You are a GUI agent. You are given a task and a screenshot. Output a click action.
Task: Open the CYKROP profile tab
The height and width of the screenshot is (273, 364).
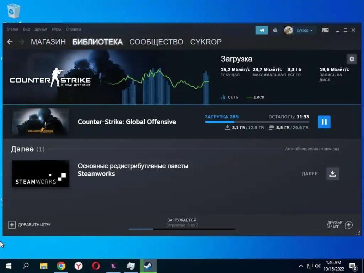click(x=206, y=42)
